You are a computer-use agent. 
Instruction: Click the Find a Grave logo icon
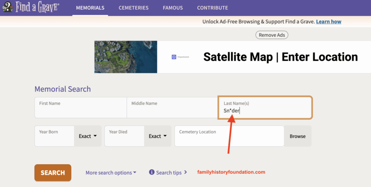[7, 7]
